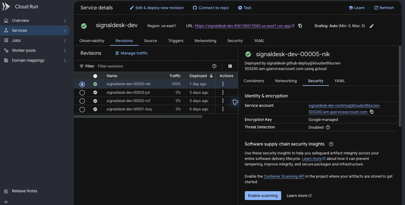Open the revision Containers tab
The width and height of the screenshot is (405, 205).
pos(254,81)
